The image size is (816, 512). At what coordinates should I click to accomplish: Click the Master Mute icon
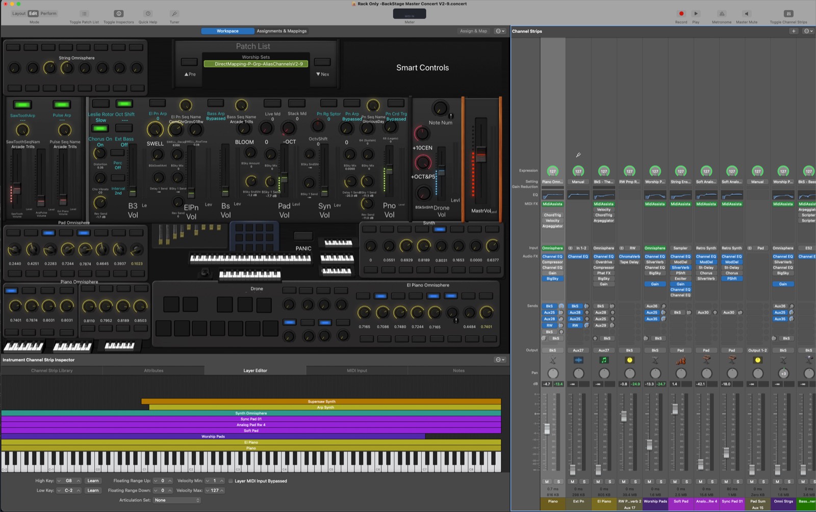pyautogui.click(x=747, y=14)
